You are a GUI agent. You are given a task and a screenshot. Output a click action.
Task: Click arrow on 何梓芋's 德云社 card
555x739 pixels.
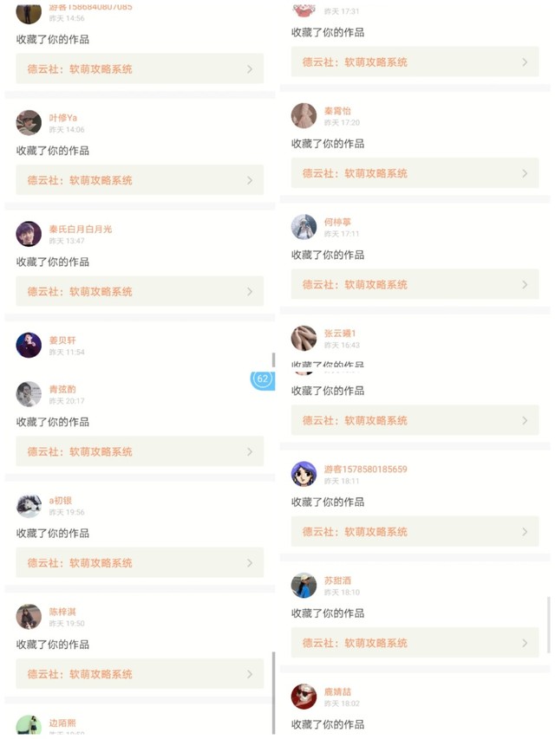point(525,284)
